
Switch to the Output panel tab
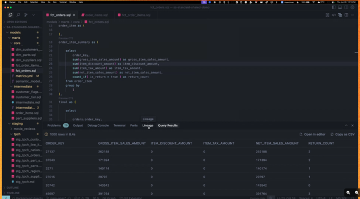tap(78, 125)
